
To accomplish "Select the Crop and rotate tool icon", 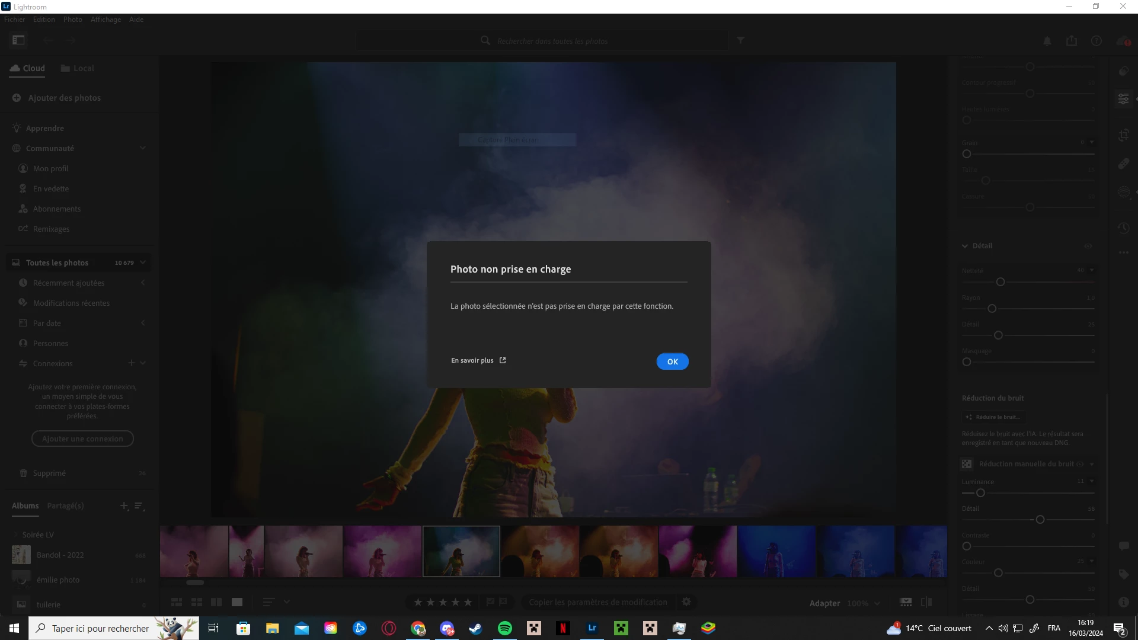I will point(1123,136).
